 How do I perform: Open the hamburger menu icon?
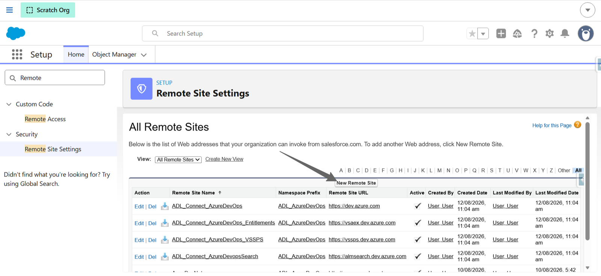pos(9,10)
